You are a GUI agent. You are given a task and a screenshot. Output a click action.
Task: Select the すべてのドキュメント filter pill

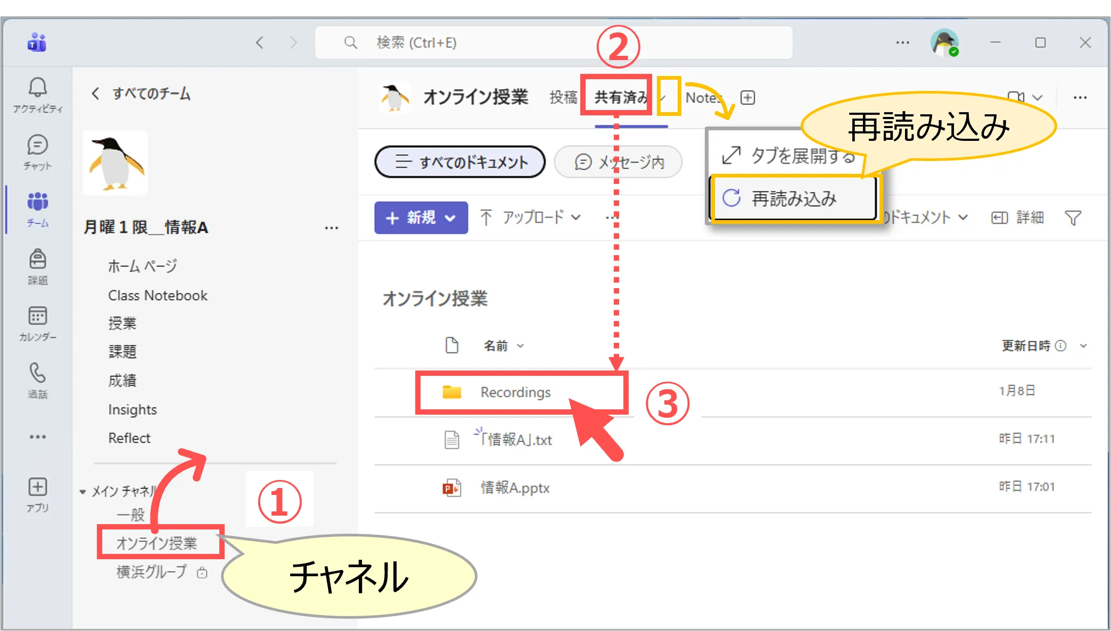click(460, 162)
